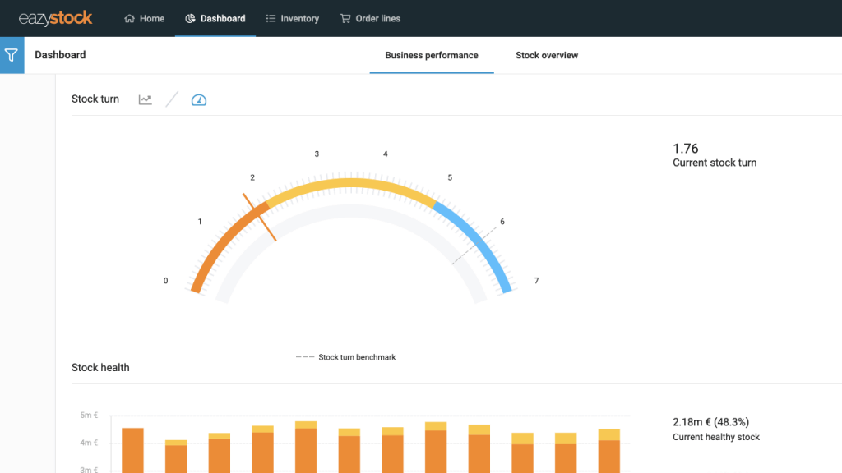Click the 1.76 current stock turn value

point(683,149)
